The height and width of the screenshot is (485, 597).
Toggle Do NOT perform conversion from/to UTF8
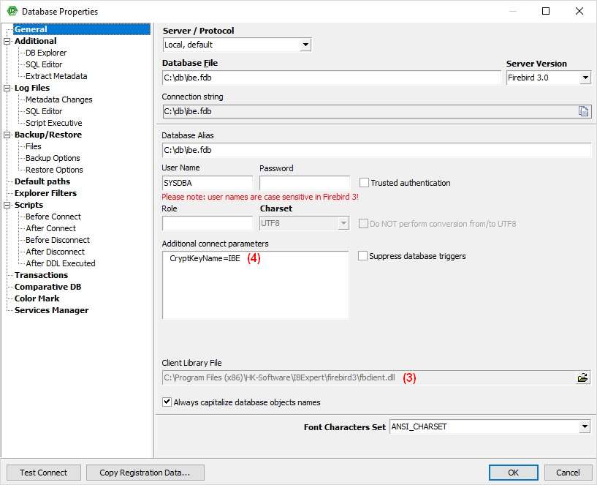click(x=363, y=223)
